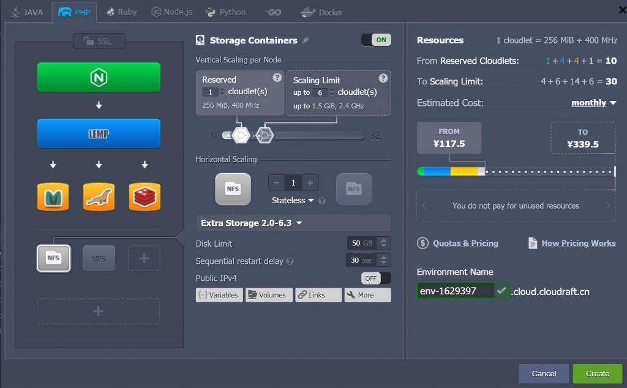Expand the Stateless scaling mode dropdown

click(x=293, y=200)
